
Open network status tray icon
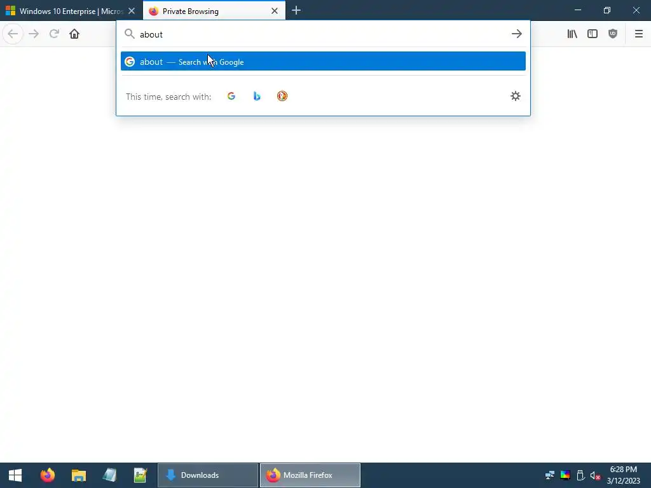point(549,475)
